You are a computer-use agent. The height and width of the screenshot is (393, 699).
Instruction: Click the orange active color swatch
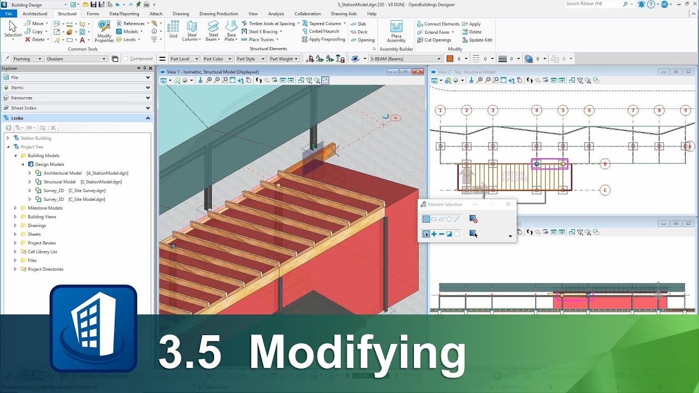(x=450, y=59)
